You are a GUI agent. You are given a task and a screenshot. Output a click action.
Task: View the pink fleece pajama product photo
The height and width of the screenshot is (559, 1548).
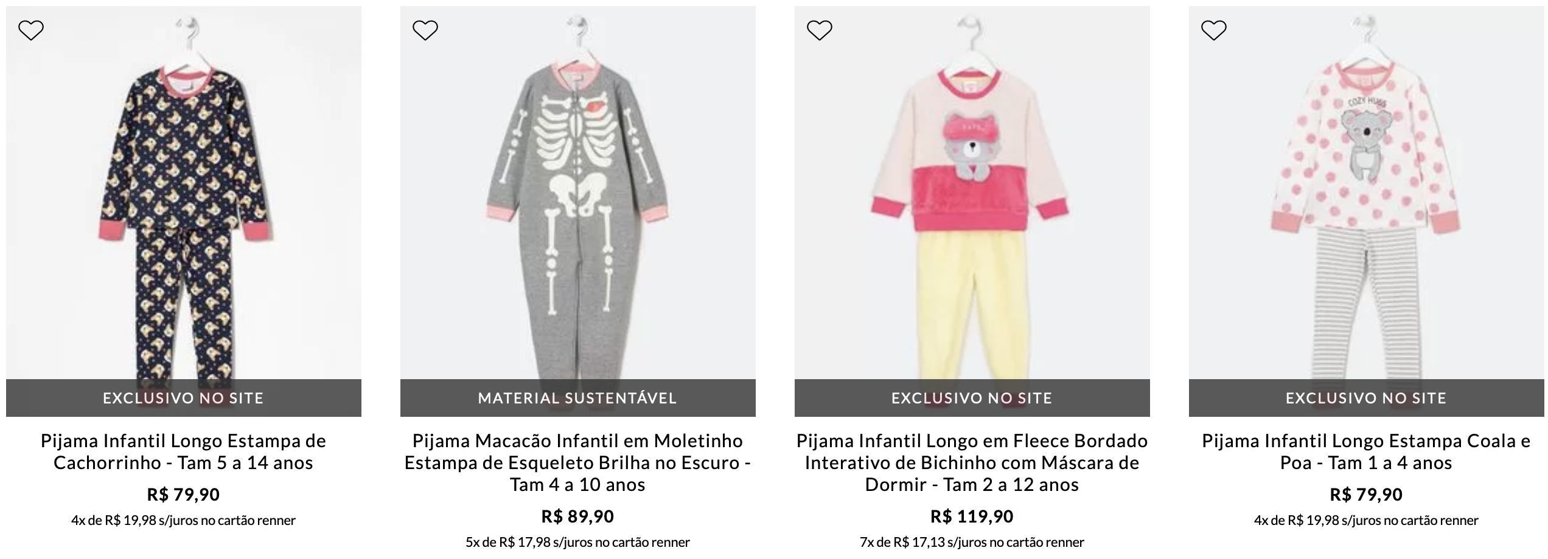[972, 201]
